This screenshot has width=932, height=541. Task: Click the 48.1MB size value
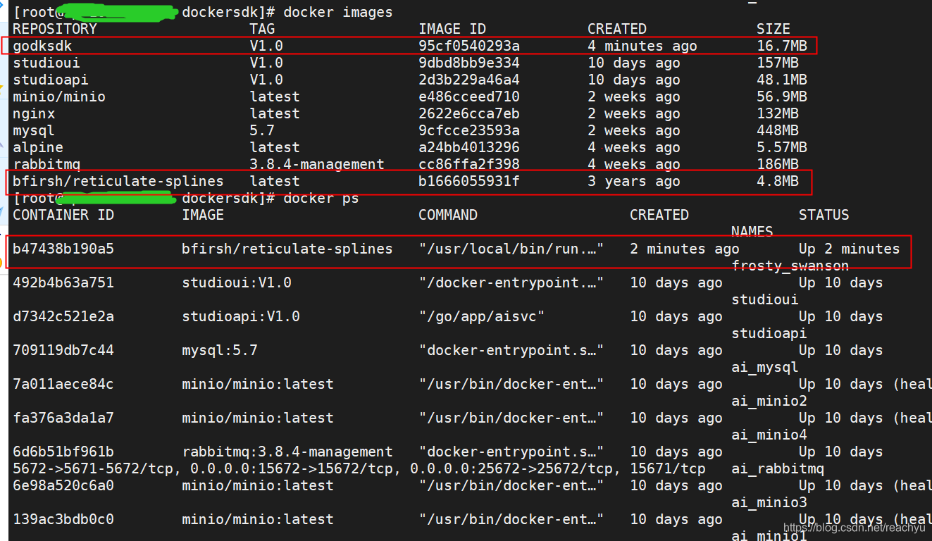pyautogui.click(x=782, y=80)
